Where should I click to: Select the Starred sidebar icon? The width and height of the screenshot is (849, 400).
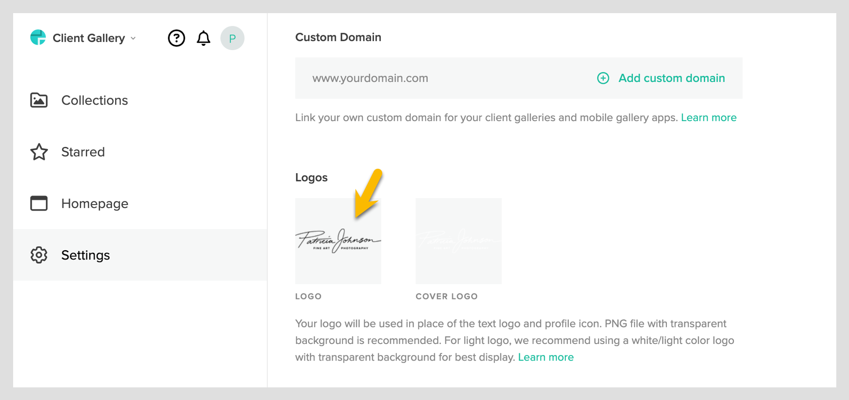[x=39, y=152]
